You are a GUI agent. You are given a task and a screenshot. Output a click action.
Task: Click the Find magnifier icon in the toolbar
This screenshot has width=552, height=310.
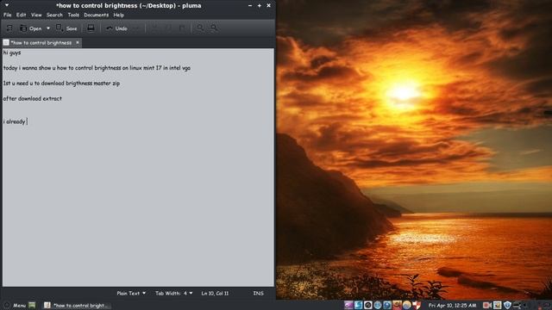[200, 28]
